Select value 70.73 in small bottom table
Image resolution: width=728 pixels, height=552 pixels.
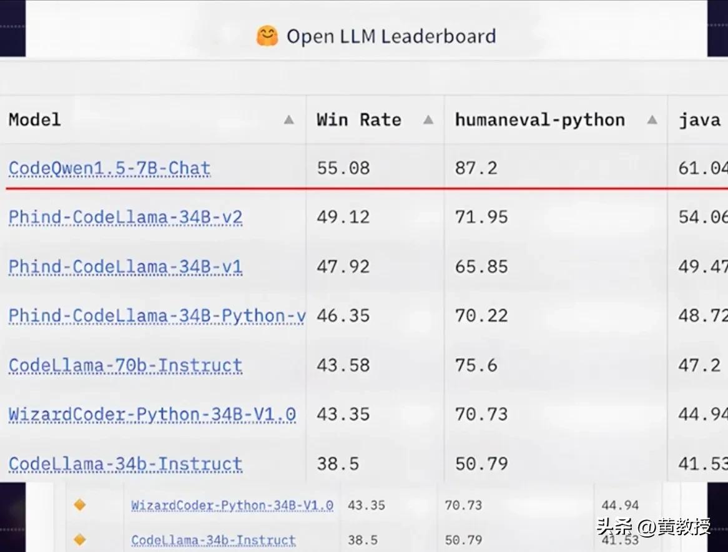[463, 505]
